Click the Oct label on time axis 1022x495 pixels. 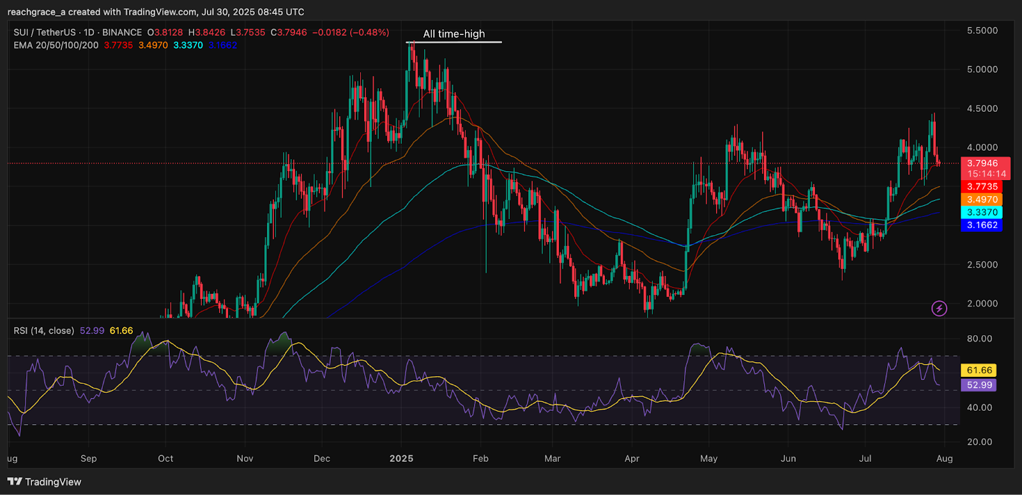(165, 459)
